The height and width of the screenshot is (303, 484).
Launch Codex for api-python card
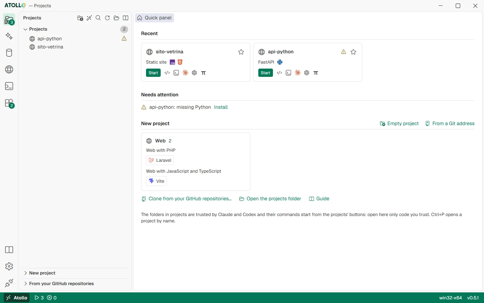307,73
